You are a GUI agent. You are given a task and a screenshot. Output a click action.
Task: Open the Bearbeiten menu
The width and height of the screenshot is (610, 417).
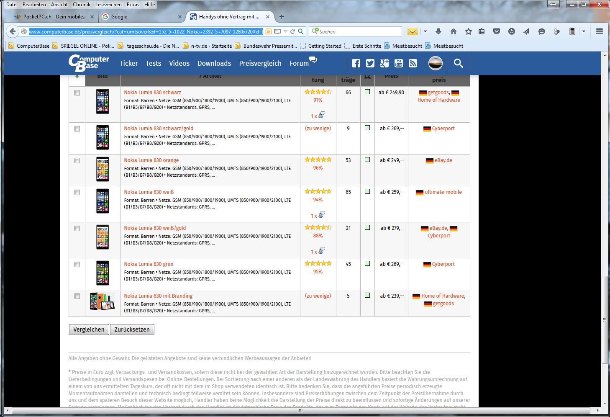(34, 5)
